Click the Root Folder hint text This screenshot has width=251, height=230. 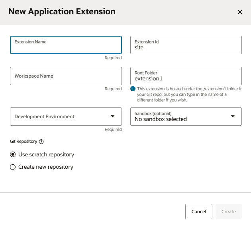(187, 94)
